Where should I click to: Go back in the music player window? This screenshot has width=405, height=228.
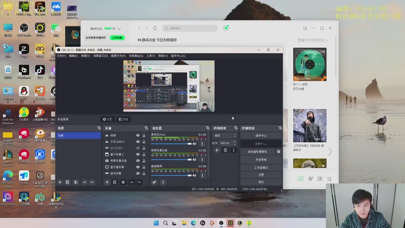click(x=140, y=28)
